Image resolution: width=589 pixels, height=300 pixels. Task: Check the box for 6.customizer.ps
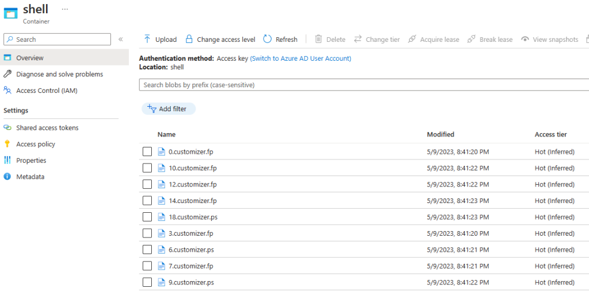[147, 250]
